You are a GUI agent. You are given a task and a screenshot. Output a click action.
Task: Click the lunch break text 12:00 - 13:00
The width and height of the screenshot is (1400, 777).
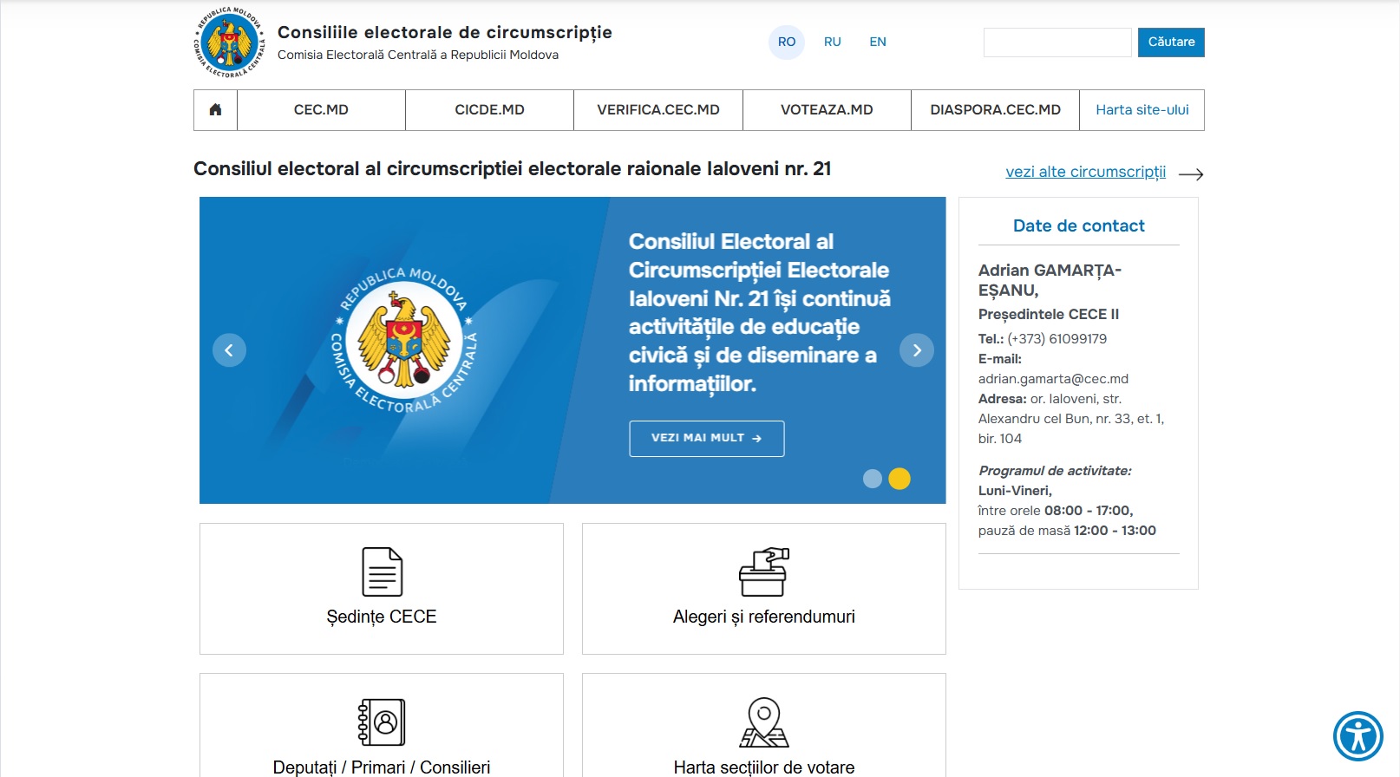point(1115,531)
